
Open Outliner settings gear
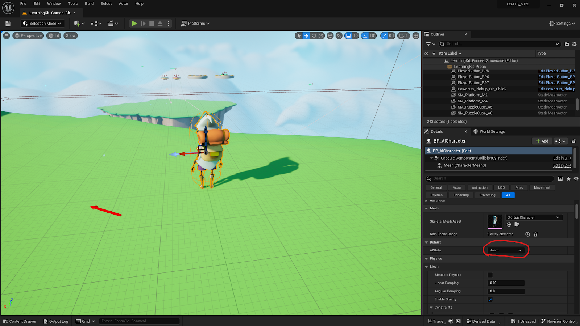(574, 44)
